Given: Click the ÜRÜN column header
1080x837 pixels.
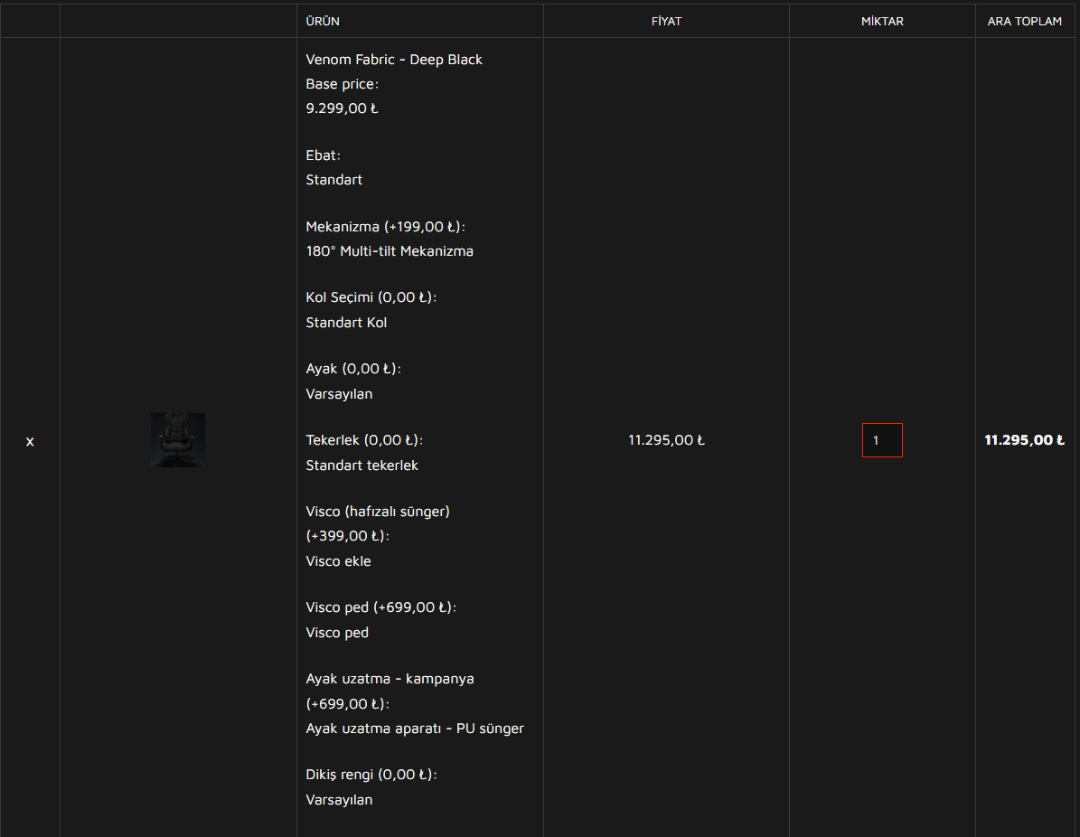Looking at the screenshot, I should click(x=323, y=21).
